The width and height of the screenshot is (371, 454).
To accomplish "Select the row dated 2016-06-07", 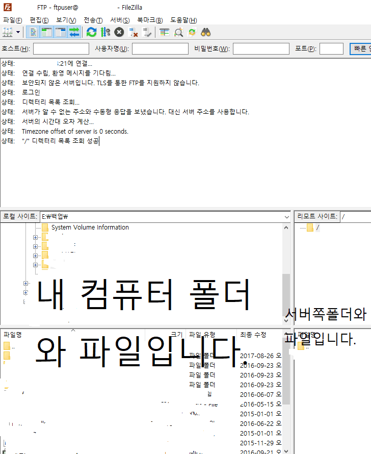I will pyautogui.click(x=141, y=394).
